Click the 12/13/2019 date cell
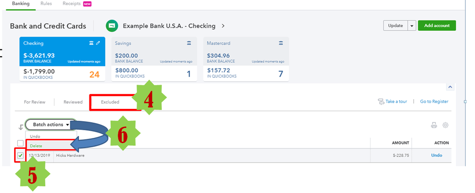Image resolution: width=475 pixels, height=193 pixels. coord(39,155)
